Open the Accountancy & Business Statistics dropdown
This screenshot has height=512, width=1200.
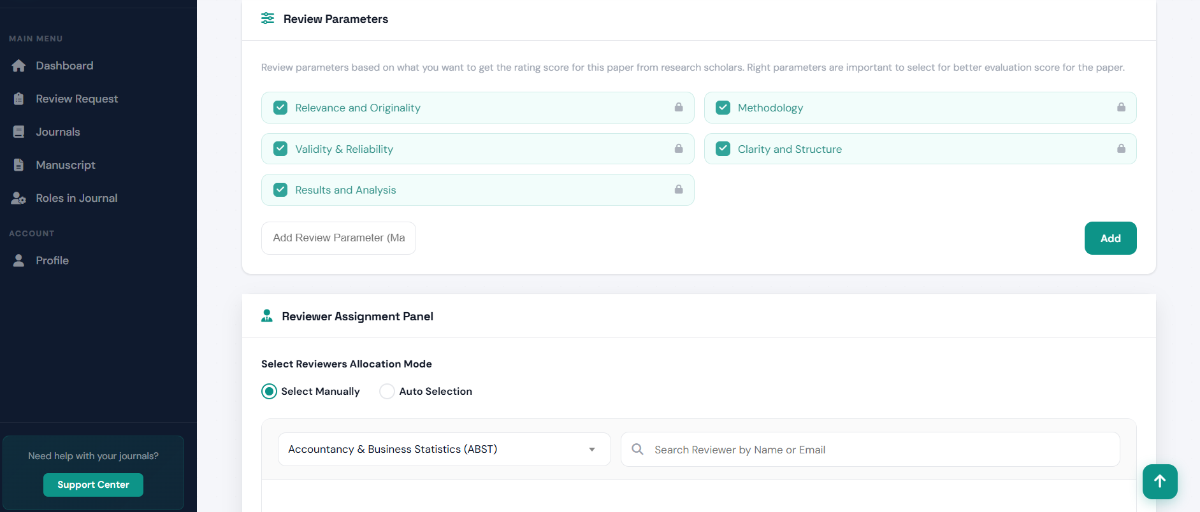[444, 449]
